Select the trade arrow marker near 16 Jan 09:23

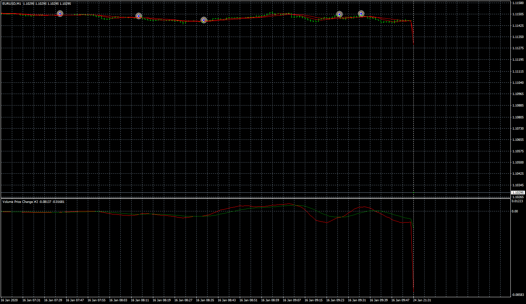click(x=339, y=14)
